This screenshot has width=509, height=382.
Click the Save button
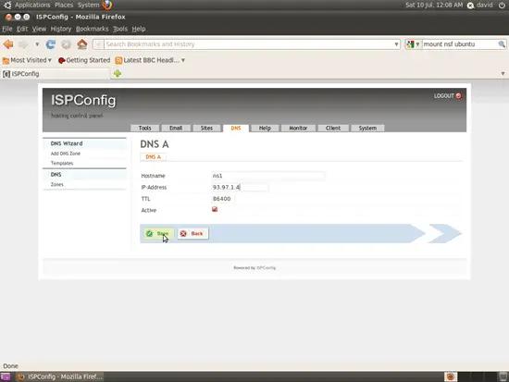(x=159, y=233)
